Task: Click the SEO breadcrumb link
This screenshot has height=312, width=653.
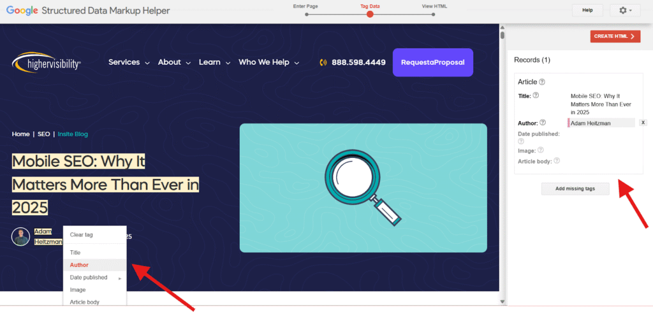Action: pos(44,134)
